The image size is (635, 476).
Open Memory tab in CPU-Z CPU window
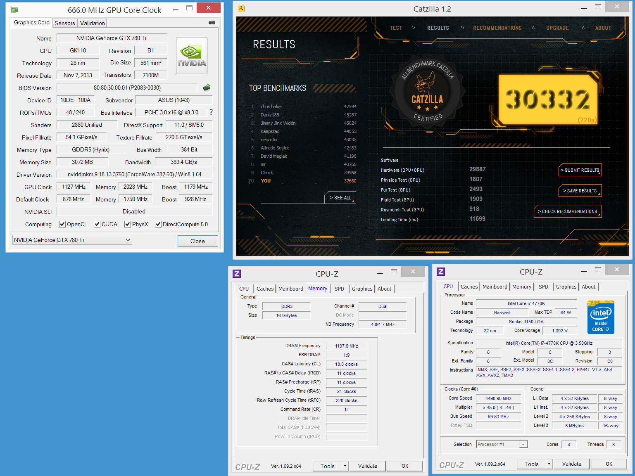(522, 287)
